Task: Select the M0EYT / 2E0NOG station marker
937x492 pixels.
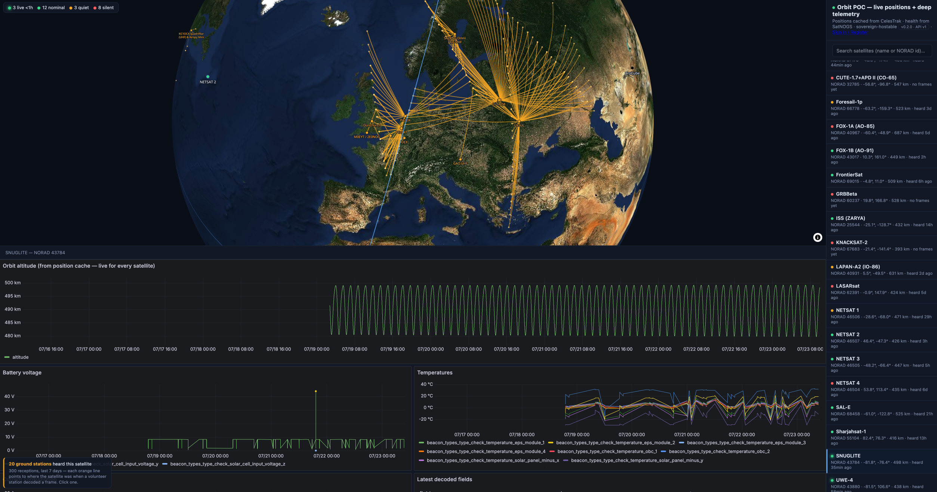Action: 367,133
